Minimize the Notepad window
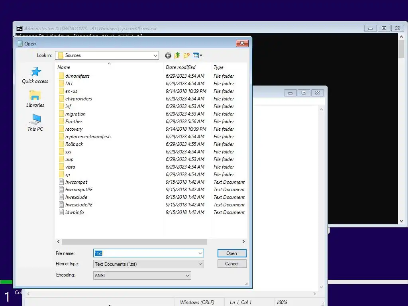Viewport: 408px width, 306px height. tap(290, 92)
